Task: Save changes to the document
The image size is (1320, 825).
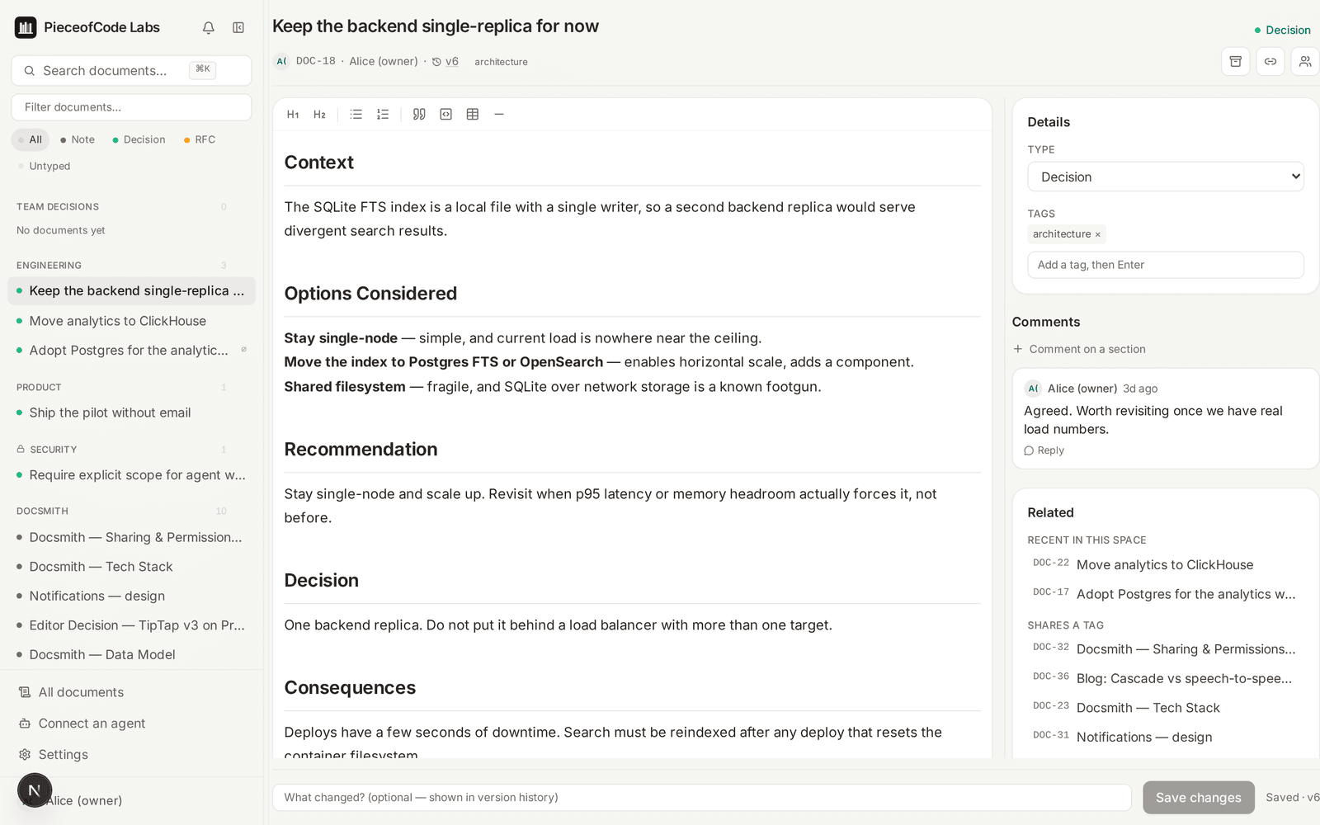Action: coord(1198,798)
